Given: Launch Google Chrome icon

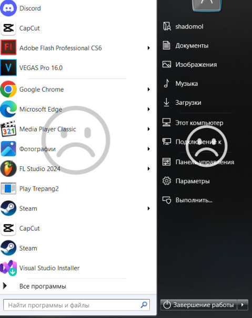Looking at the screenshot, I should 8,89.
